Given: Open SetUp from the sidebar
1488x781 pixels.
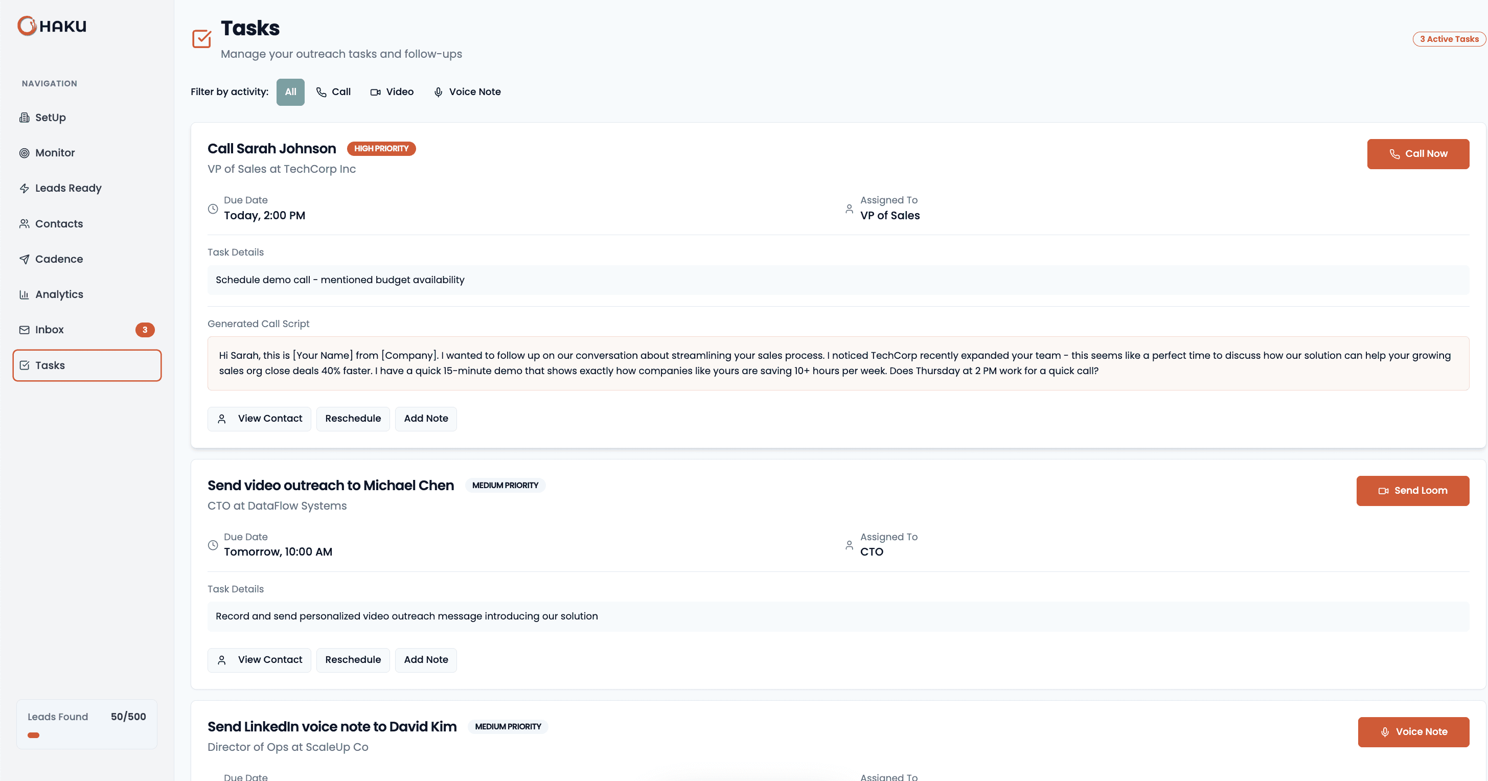Looking at the screenshot, I should point(50,117).
